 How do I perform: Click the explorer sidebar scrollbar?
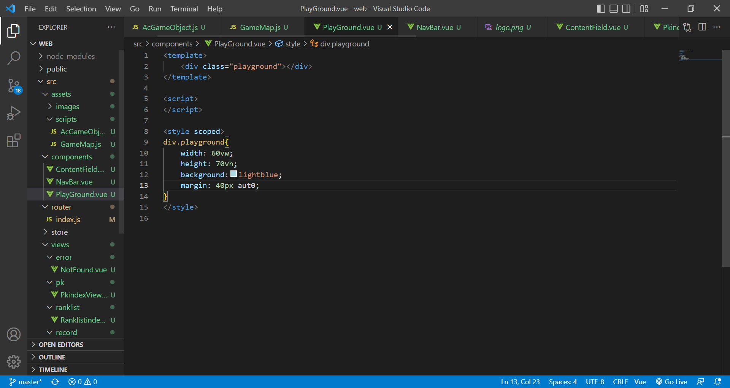click(x=121, y=142)
